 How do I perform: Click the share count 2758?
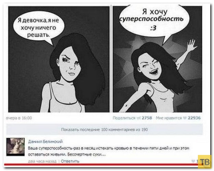[147, 118]
